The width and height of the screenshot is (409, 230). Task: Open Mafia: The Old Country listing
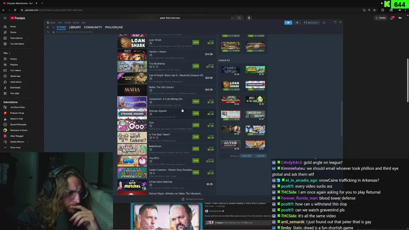click(x=166, y=90)
